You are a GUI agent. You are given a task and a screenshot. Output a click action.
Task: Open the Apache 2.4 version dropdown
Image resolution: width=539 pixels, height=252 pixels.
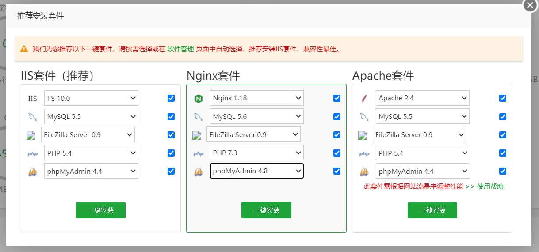423,98
